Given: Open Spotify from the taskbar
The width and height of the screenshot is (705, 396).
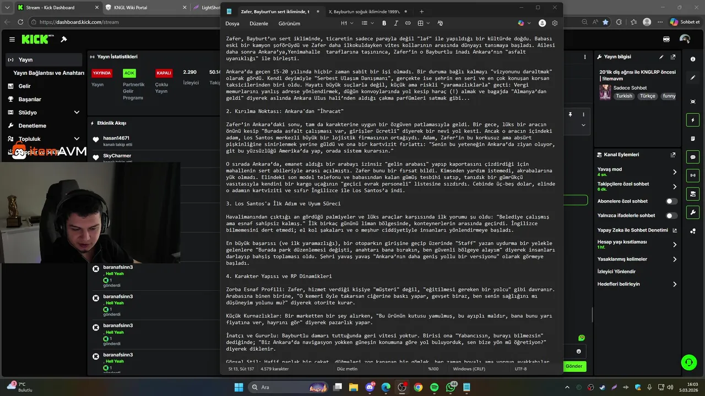Looking at the screenshot, I should [x=435, y=387].
